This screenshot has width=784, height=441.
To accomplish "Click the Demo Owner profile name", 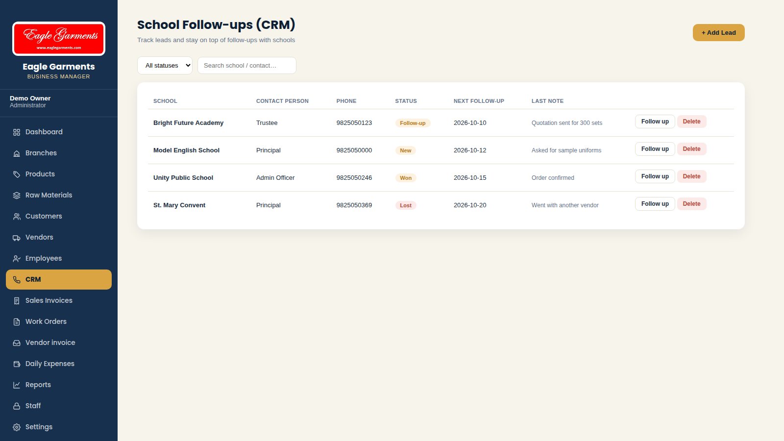I will click(30, 98).
